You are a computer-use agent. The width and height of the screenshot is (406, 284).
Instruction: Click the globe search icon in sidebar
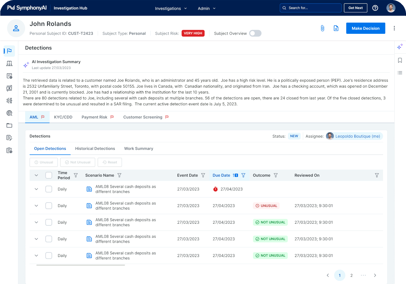coord(9,113)
